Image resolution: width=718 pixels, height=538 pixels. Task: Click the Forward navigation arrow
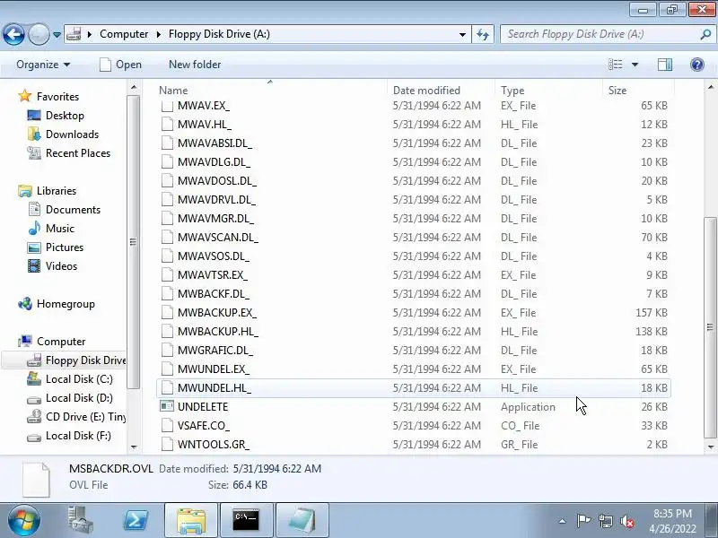[39, 34]
